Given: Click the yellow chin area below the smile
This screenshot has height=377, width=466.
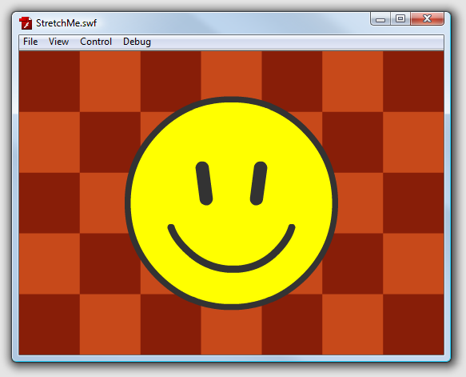Looking at the screenshot, I should pos(231,288).
